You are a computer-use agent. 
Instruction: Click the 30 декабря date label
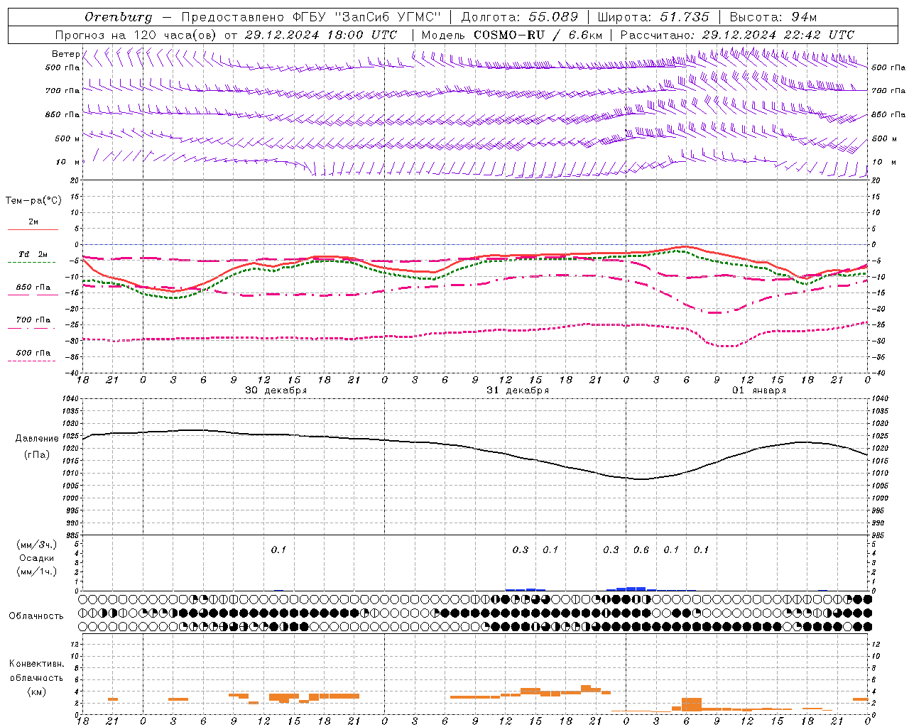coord(276,390)
